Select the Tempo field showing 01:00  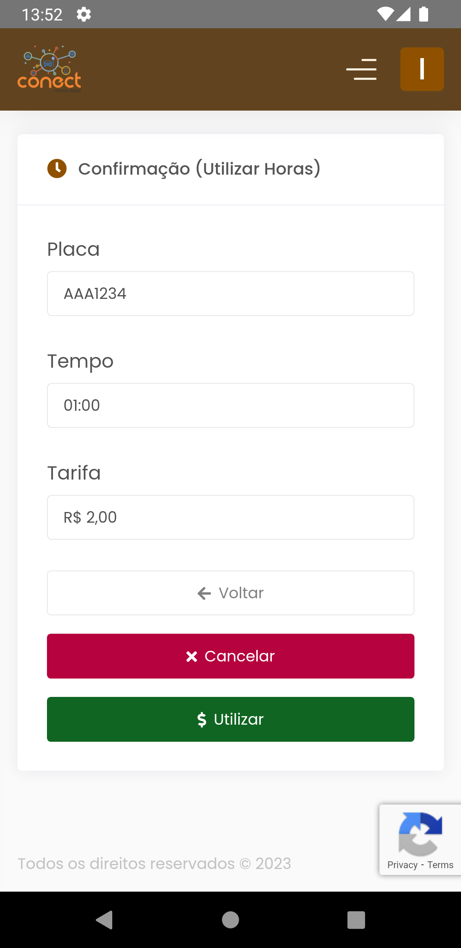[230, 406]
